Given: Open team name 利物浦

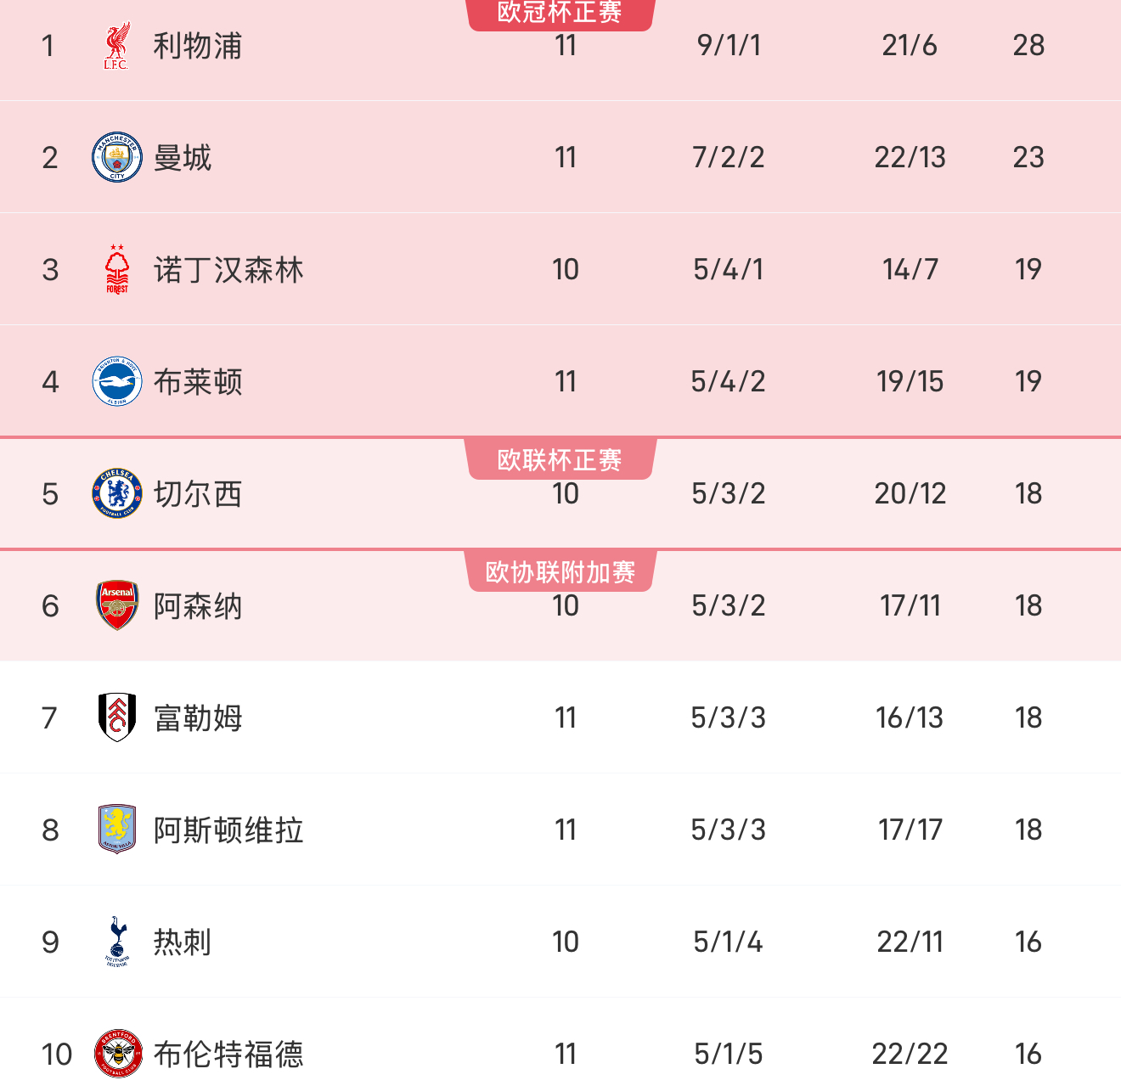Looking at the screenshot, I should 198,46.
